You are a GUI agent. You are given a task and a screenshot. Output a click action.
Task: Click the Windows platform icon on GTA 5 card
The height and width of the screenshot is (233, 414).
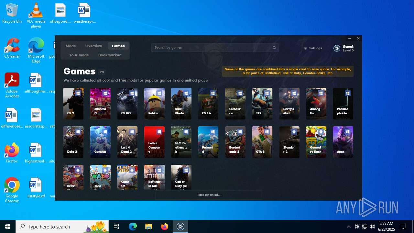click(x=267, y=132)
